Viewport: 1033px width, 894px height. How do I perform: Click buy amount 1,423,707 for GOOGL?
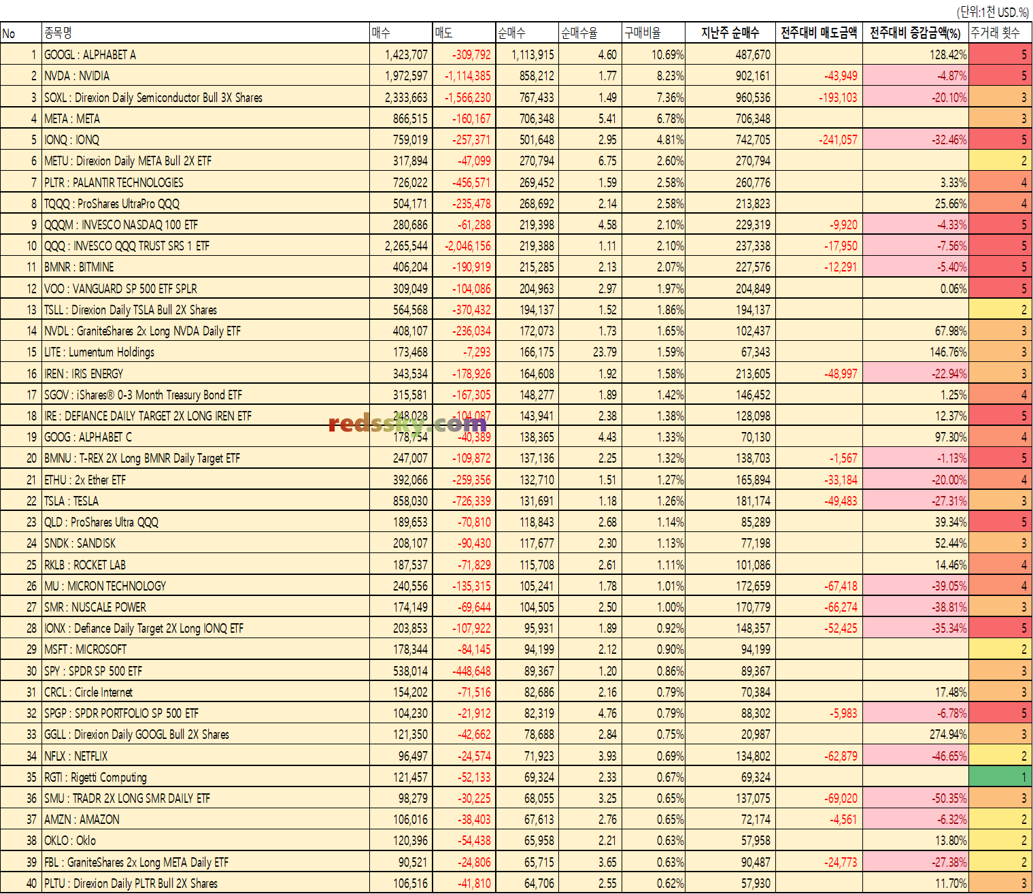pyautogui.click(x=401, y=54)
